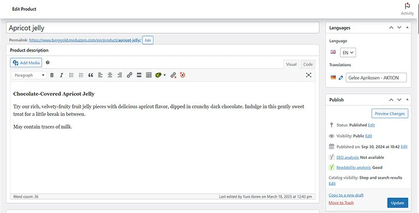Toggle the extra toolbar row
This screenshot has height=213, width=419.
pyautogui.click(x=149, y=75)
